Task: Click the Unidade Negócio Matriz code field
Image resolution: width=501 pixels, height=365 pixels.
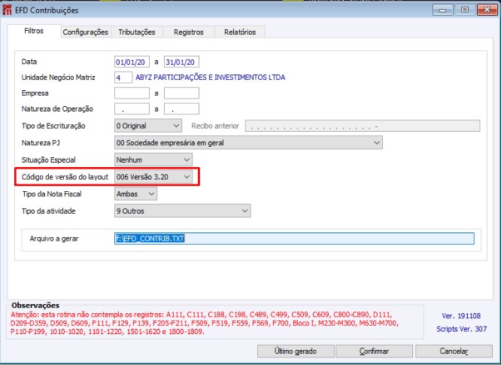Action: click(x=123, y=78)
